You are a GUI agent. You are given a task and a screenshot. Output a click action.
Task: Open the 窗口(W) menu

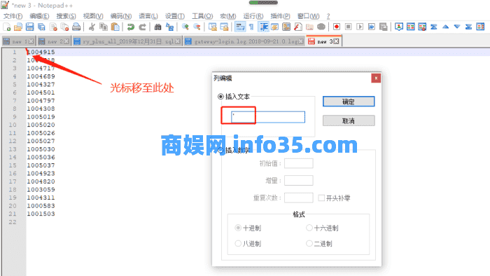[x=309, y=16]
